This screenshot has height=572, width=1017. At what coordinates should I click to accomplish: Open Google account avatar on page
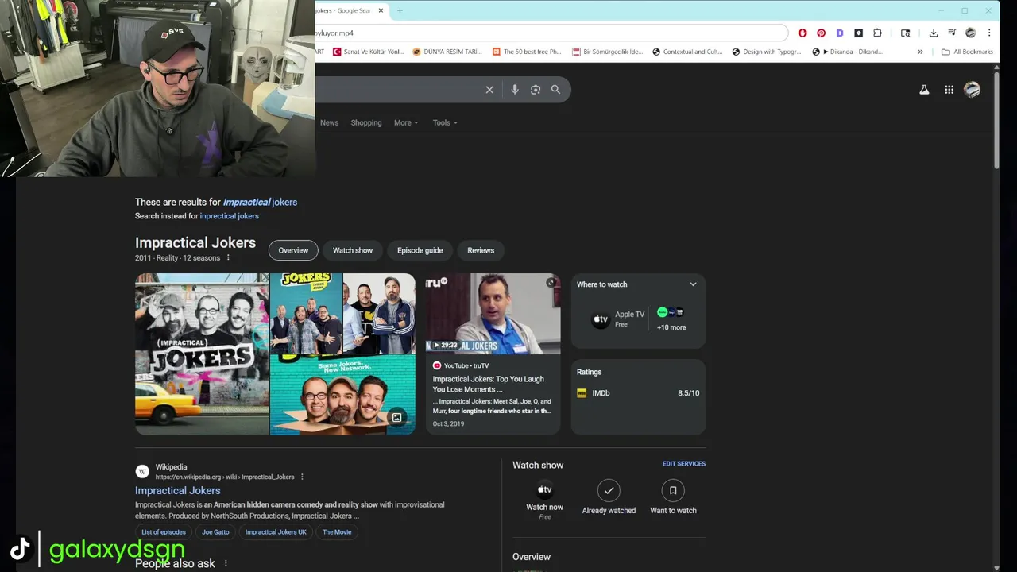(972, 90)
